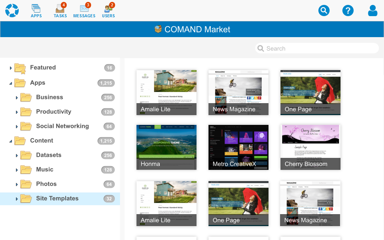Open the Music category
This screenshot has width=384, height=240.
45,169
